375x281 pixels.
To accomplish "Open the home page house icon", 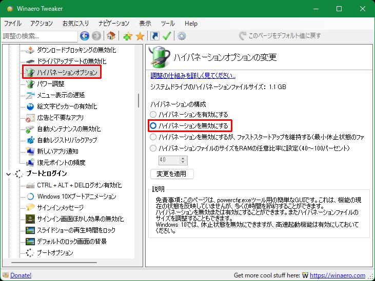I will pyautogui.click(x=111, y=36).
